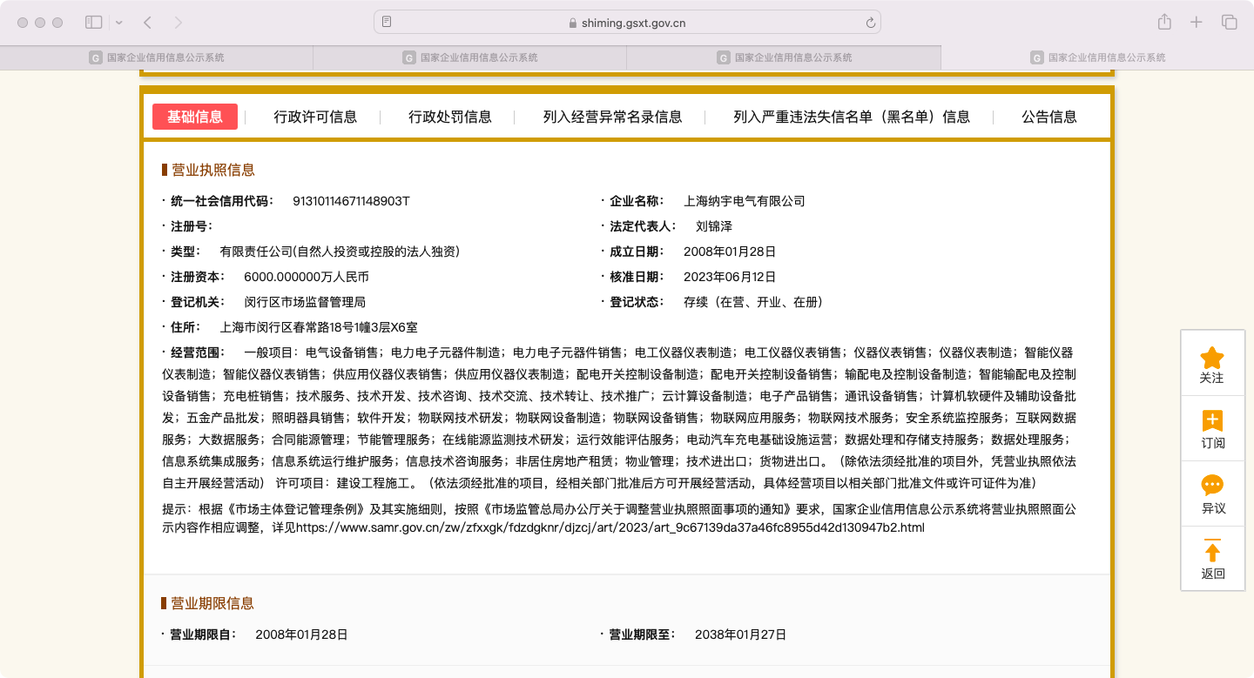Open the Share icon in toolbar
Viewport: 1254px width, 678px height.
pyautogui.click(x=1164, y=22)
